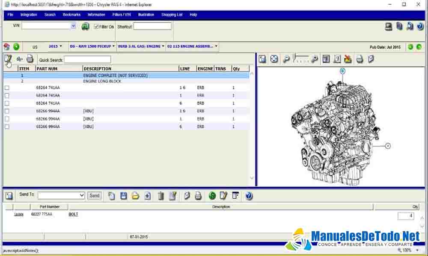
Task: Open the Integration menu
Action: coord(29,15)
